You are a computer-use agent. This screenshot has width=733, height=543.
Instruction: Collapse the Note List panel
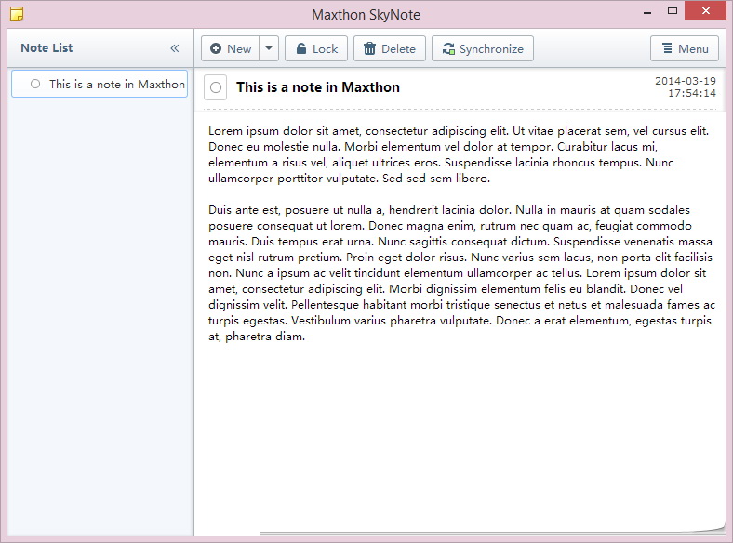coord(175,48)
